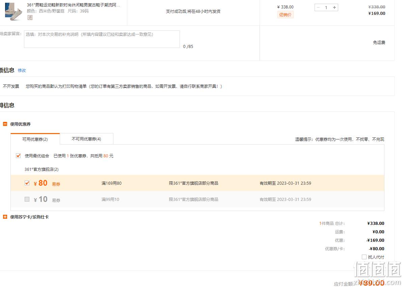The image size is (404, 288).
Task: Click the 支付成功后,将在48小时内发货 shipping notice
Action: coord(193,11)
